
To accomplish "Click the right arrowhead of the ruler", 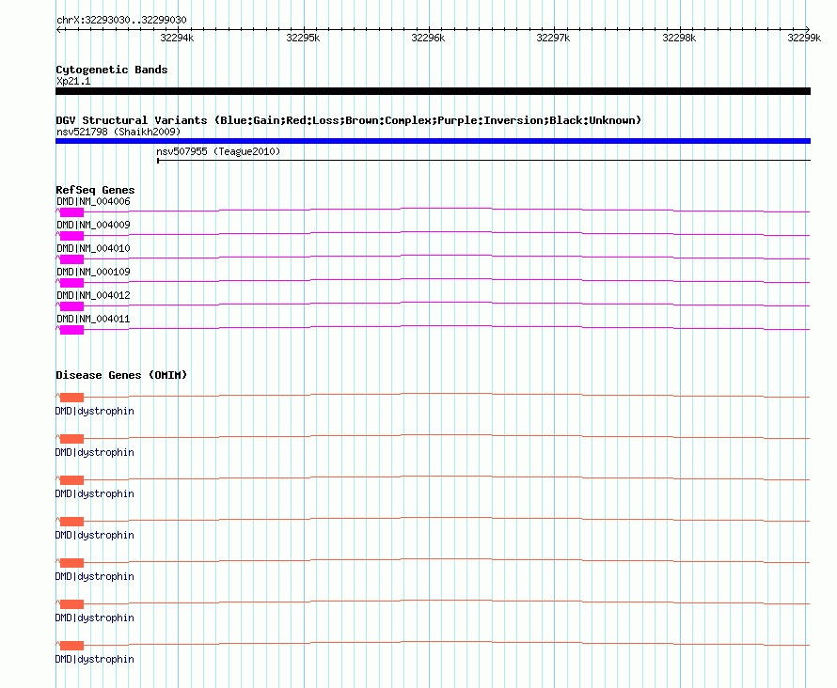I will (x=807, y=29).
